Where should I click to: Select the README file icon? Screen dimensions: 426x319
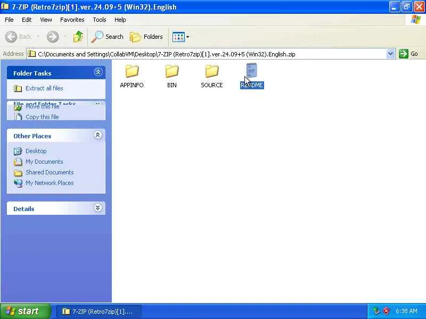tap(251, 71)
